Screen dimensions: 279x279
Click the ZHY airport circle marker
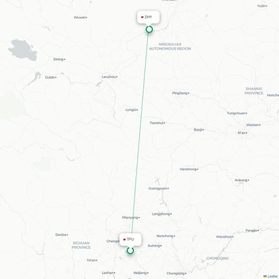(x=149, y=30)
